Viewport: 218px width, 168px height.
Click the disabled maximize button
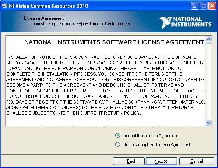[x=203, y=6]
